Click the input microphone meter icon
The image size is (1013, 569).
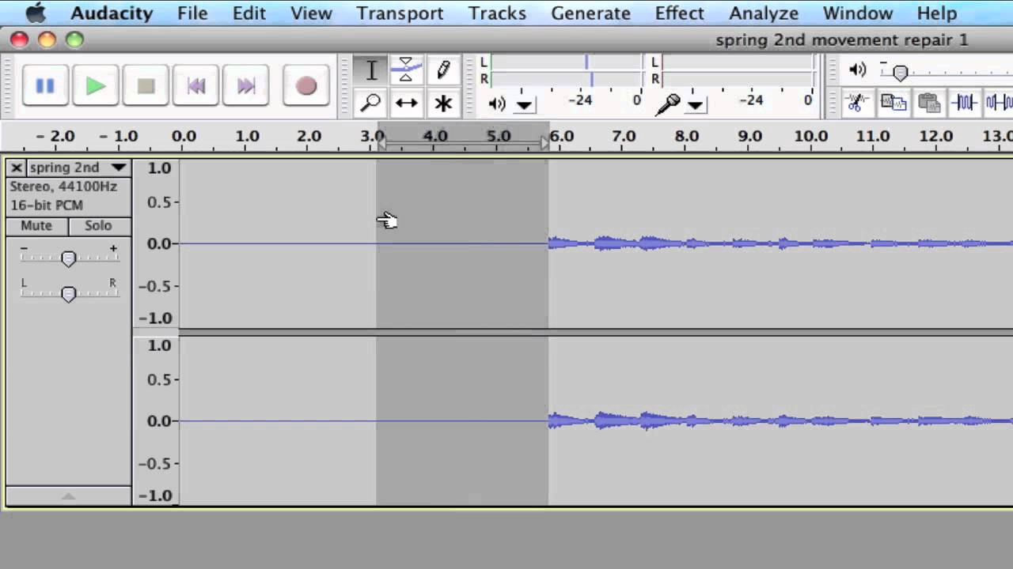point(669,104)
